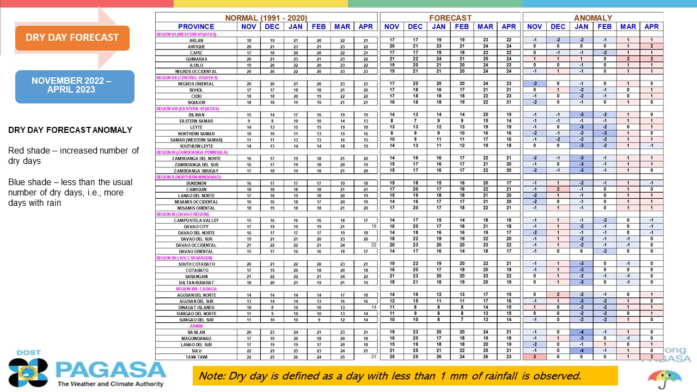
Task: Click the COMPOSTELA VALLEY province name
Action: [196, 220]
